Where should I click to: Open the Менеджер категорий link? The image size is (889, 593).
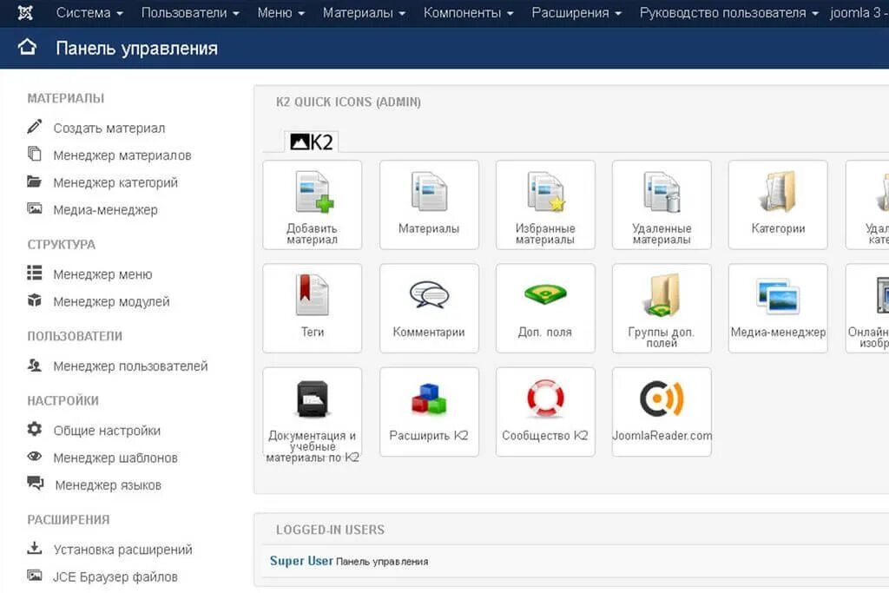115,182
